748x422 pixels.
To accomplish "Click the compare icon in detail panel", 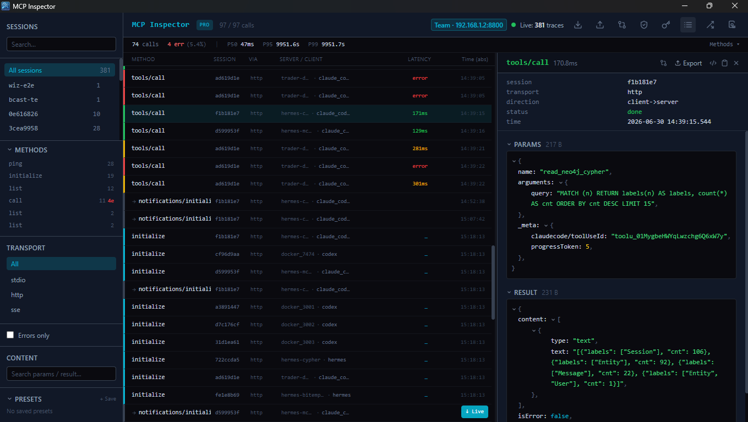I will (x=664, y=63).
